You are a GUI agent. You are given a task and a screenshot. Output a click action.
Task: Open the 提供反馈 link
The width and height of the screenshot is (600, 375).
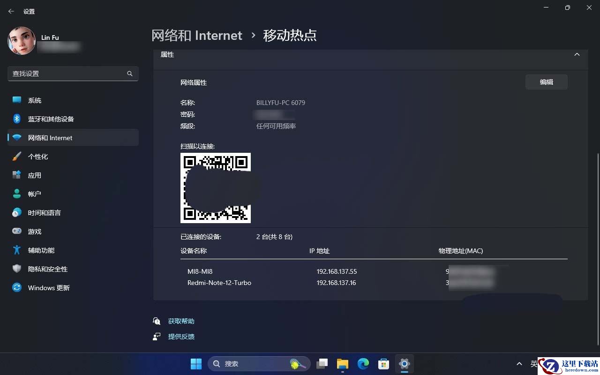click(x=181, y=337)
